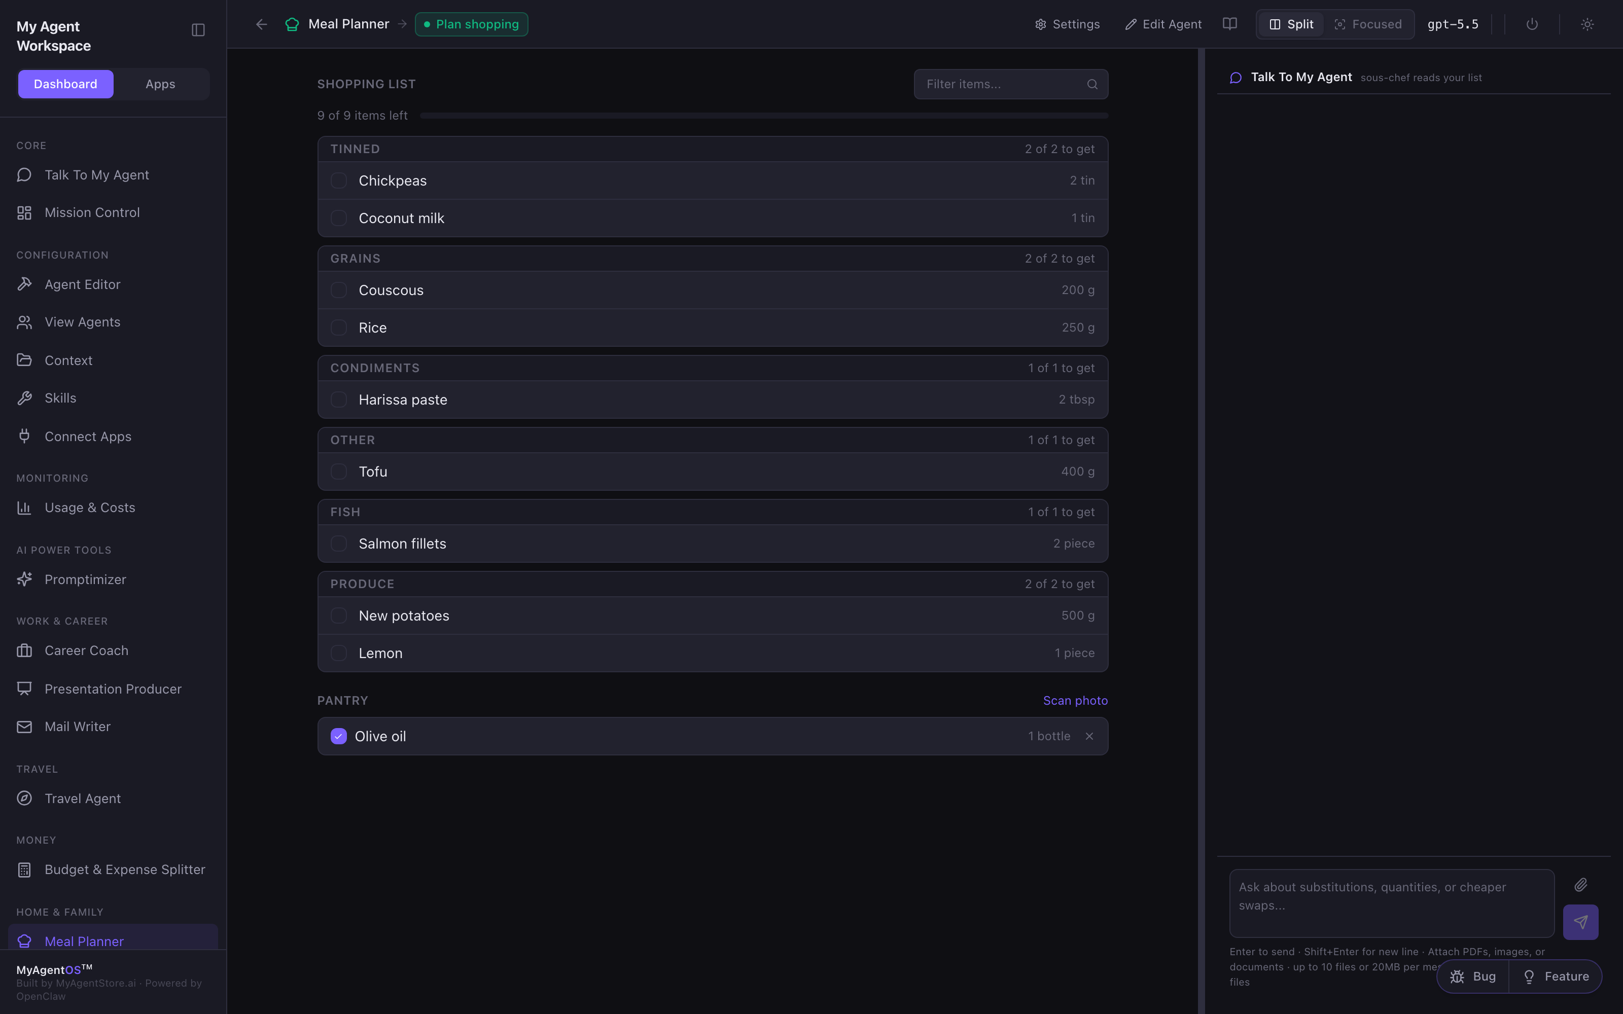Open the gpt-5.5 model selector
The width and height of the screenshot is (1623, 1014).
1453,24
